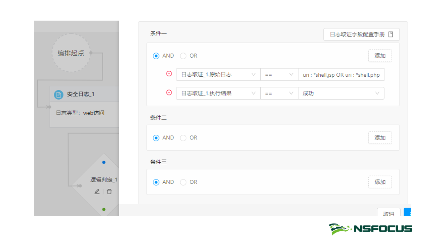This screenshot has height=241, width=424.
Task: Click the edit pencil icon under 逻辑判定_1
Action: pos(97,192)
